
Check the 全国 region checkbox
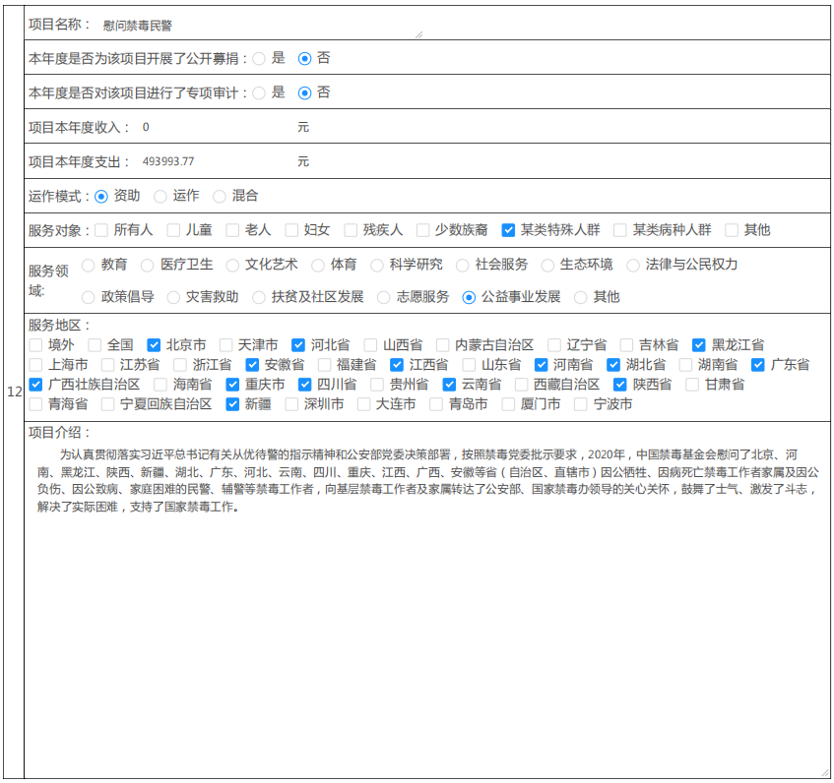pyautogui.click(x=95, y=345)
